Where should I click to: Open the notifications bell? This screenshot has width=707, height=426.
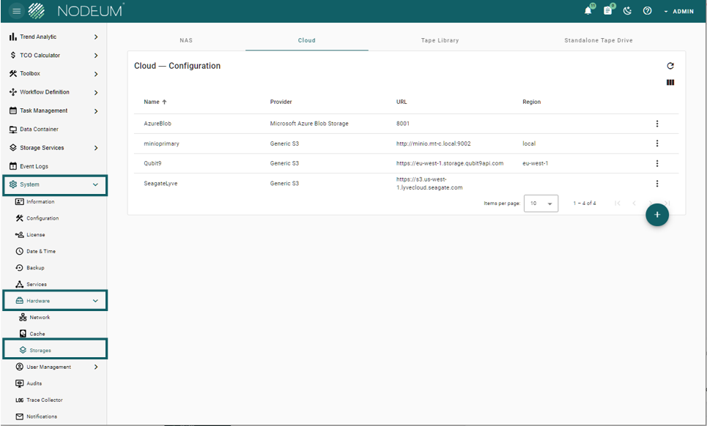tap(588, 11)
